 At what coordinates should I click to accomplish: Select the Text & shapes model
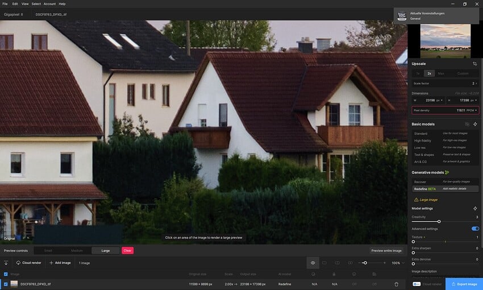[x=445, y=155]
